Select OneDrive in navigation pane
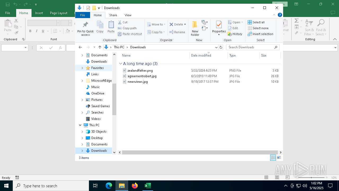 (98, 93)
